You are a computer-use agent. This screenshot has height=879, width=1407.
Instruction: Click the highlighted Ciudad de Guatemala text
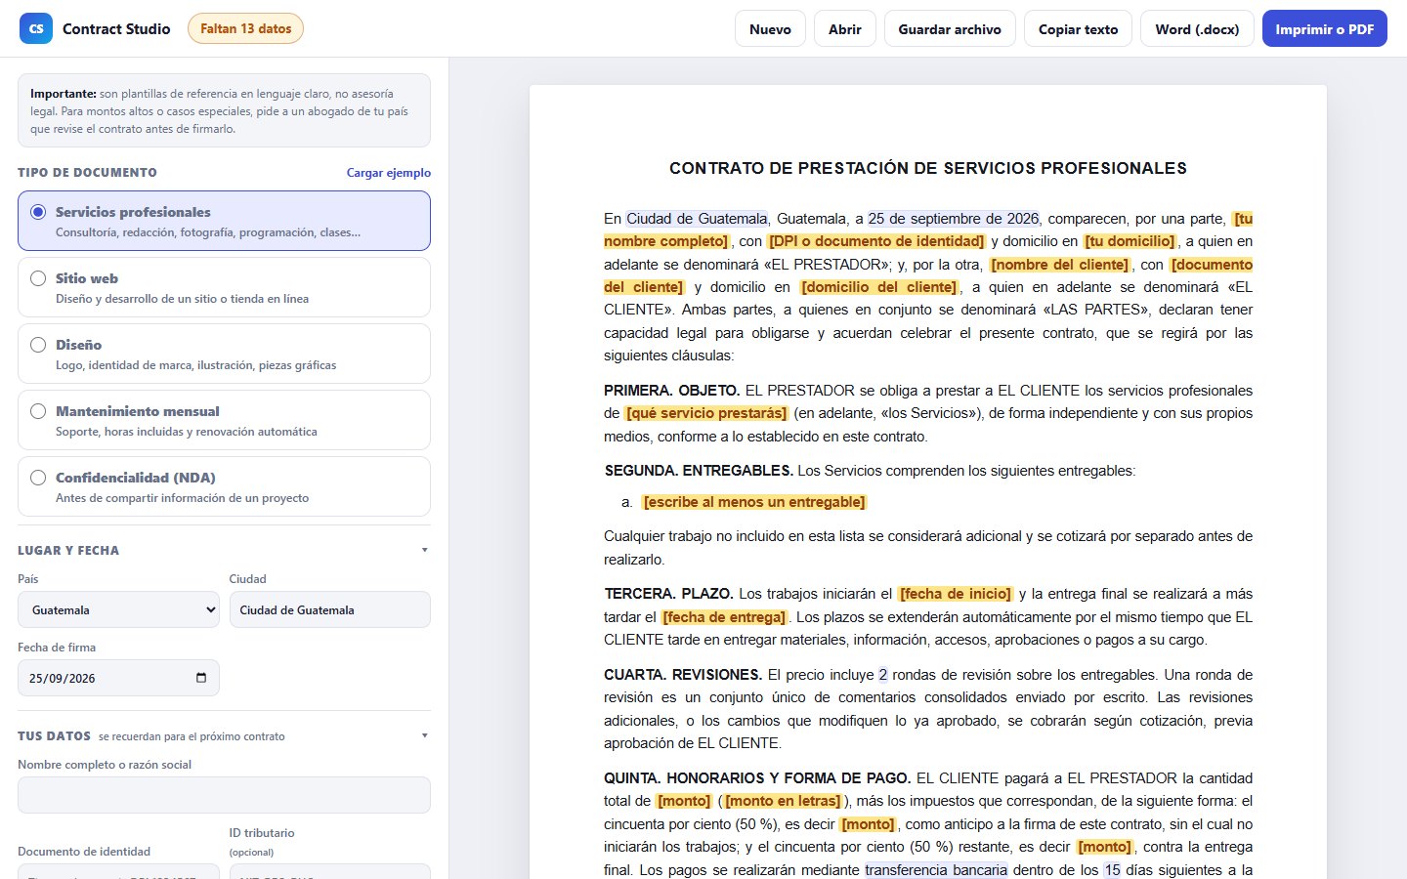[x=697, y=219]
